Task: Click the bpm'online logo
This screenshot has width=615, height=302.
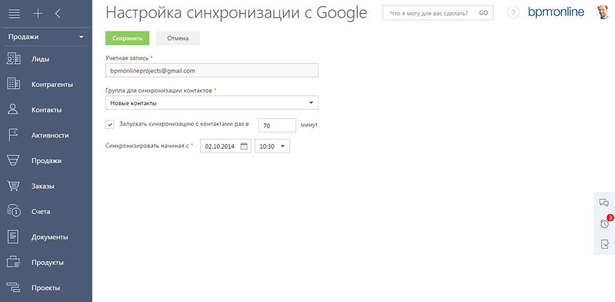Action: [x=556, y=12]
